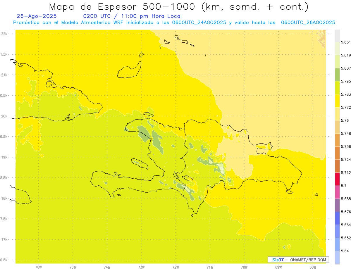Click the legend value 5.807

tap(346, 68)
